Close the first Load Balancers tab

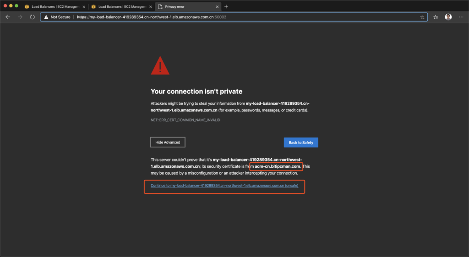coord(83,6)
